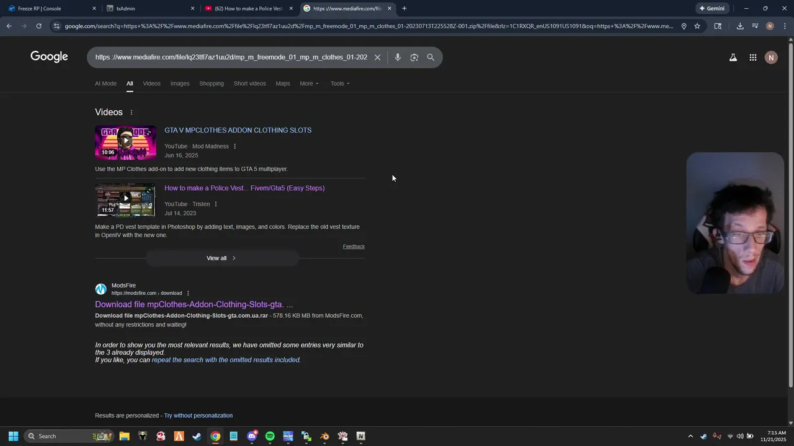
Task: Switch to AI Mode tab
Action: click(105, 84)
